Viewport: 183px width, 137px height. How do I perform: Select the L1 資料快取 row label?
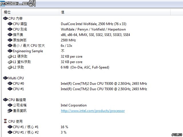(x=22, y=62)
